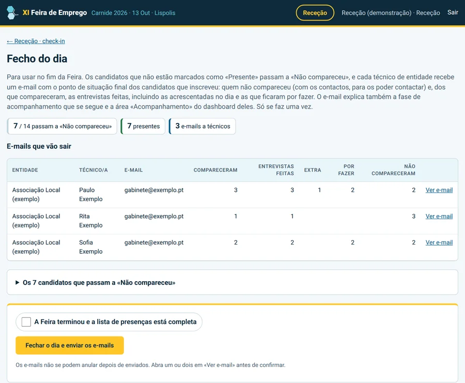The image size is (465, 383).
Task: Click the warning note about e-mails não anuláveis
Action: pos(150,365)
